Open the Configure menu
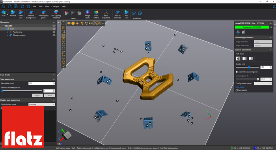 (55, 7)
